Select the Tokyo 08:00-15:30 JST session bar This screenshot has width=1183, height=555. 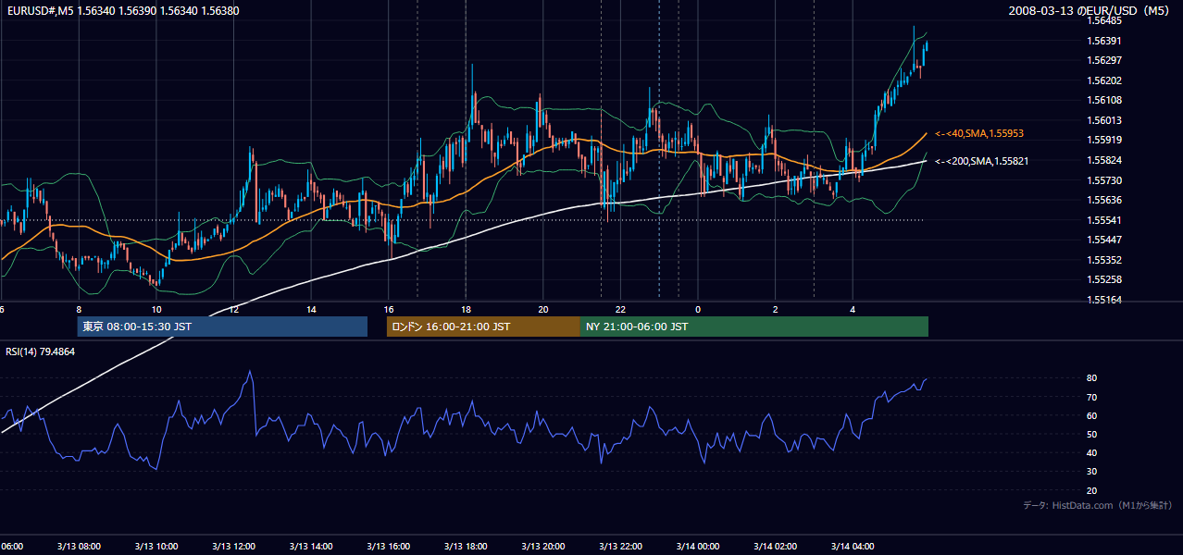(222, 327)
